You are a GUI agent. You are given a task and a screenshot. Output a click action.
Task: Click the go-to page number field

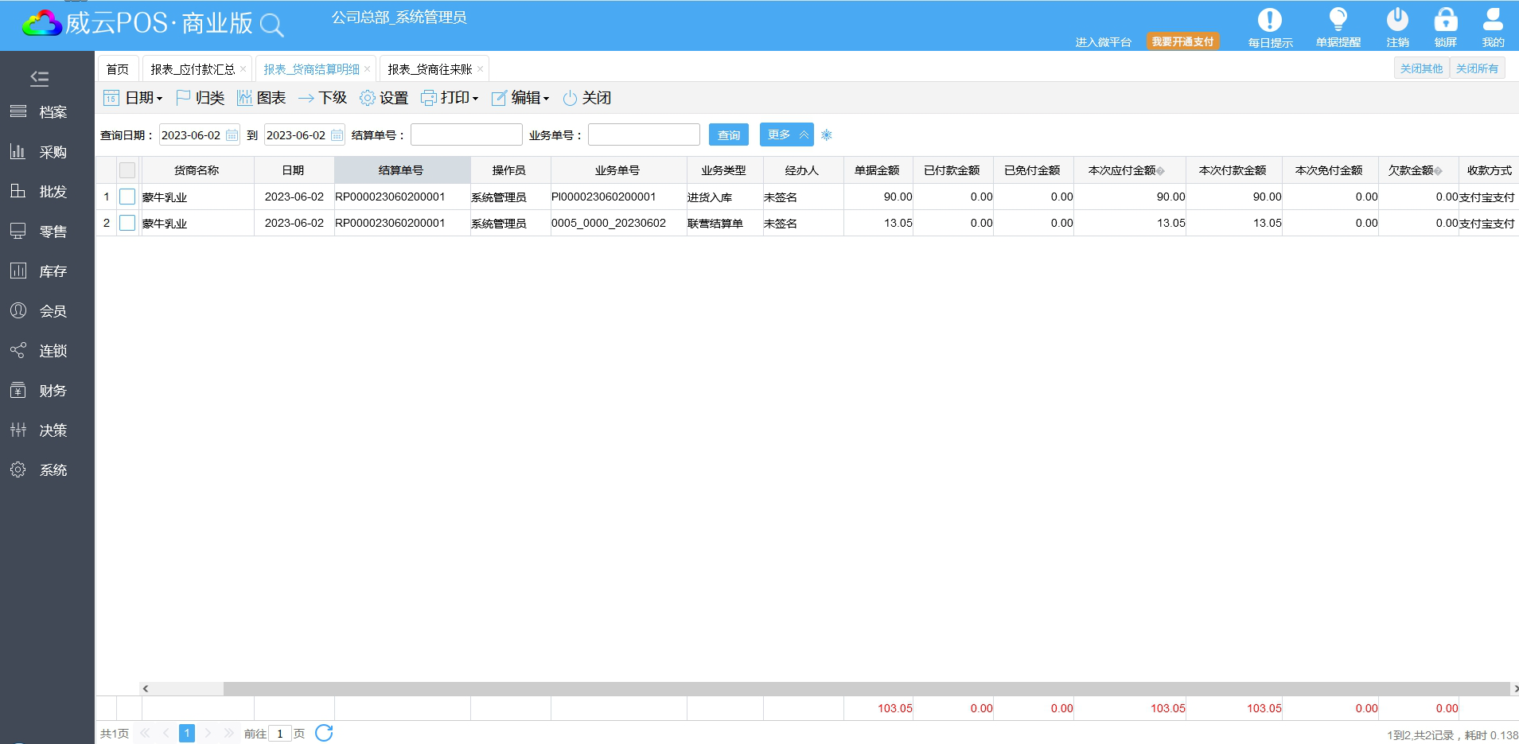[280, 733]
